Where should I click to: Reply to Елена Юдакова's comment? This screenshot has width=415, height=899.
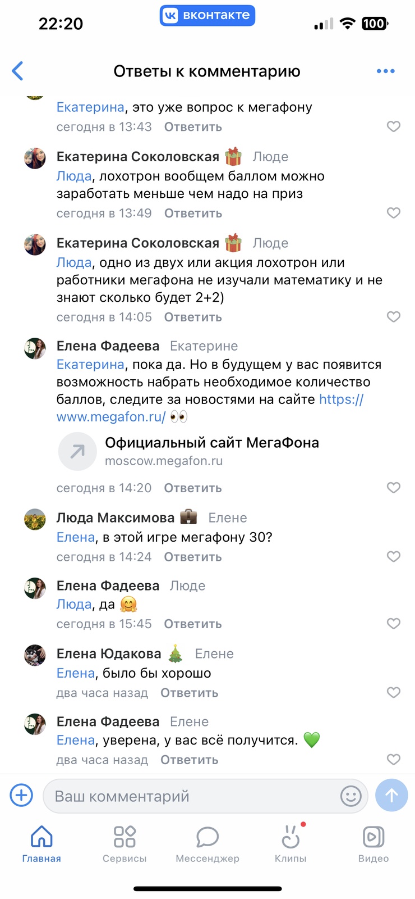(x=189, y=693)
